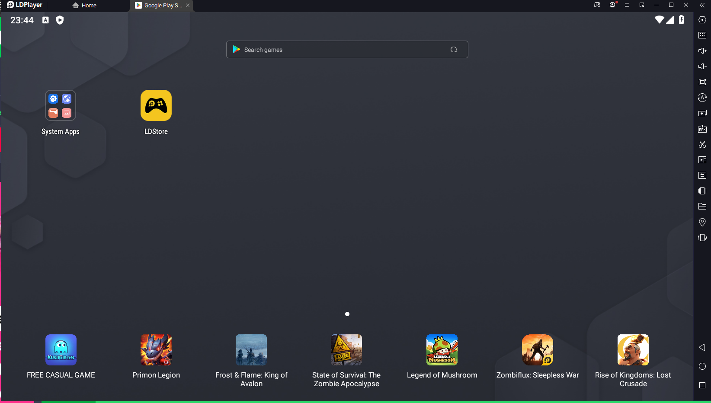Open FREE CASUAL GAME icon
The image size is (711, 403).
pyautogui.click(x=61, y=350)
